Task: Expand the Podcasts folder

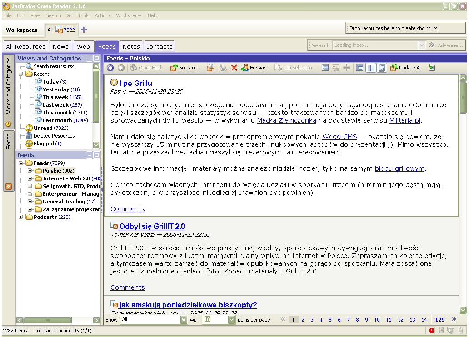Action: pyautogui.click(x=20, y=217)
